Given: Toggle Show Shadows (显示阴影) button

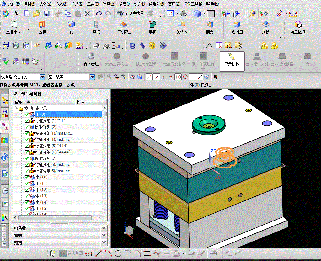Looking at the screenshot, I should click(232, 61).
